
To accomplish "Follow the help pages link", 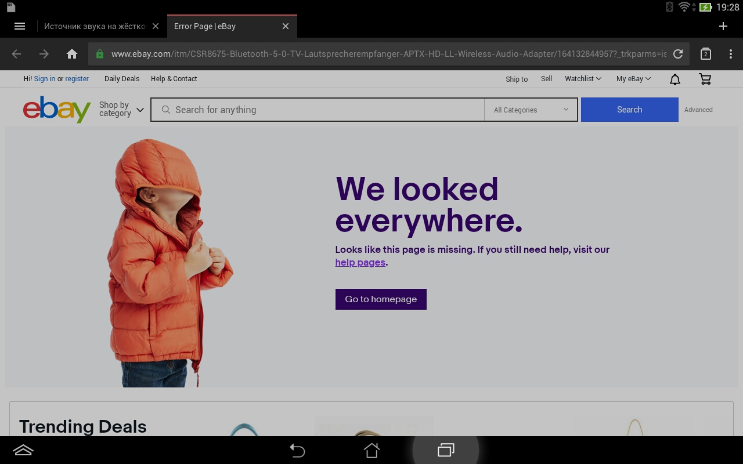I will click(x=360, y=262).
